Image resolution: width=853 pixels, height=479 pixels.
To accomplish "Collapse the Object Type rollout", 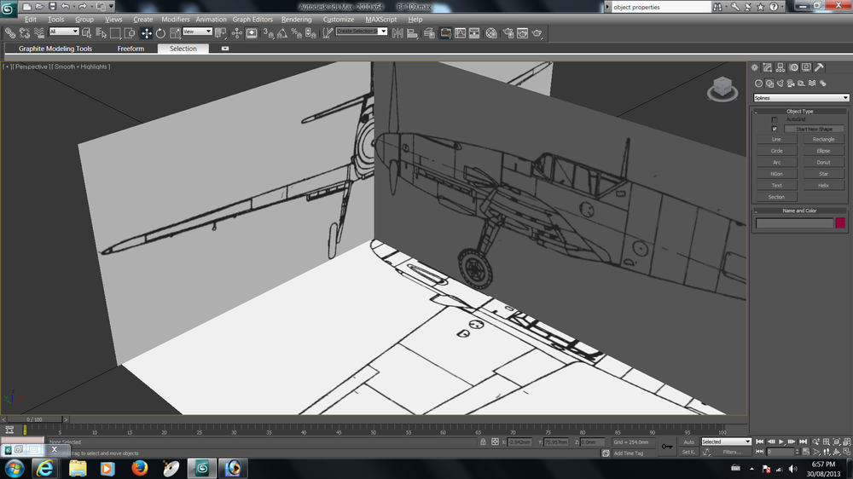I will coord(799,111).
